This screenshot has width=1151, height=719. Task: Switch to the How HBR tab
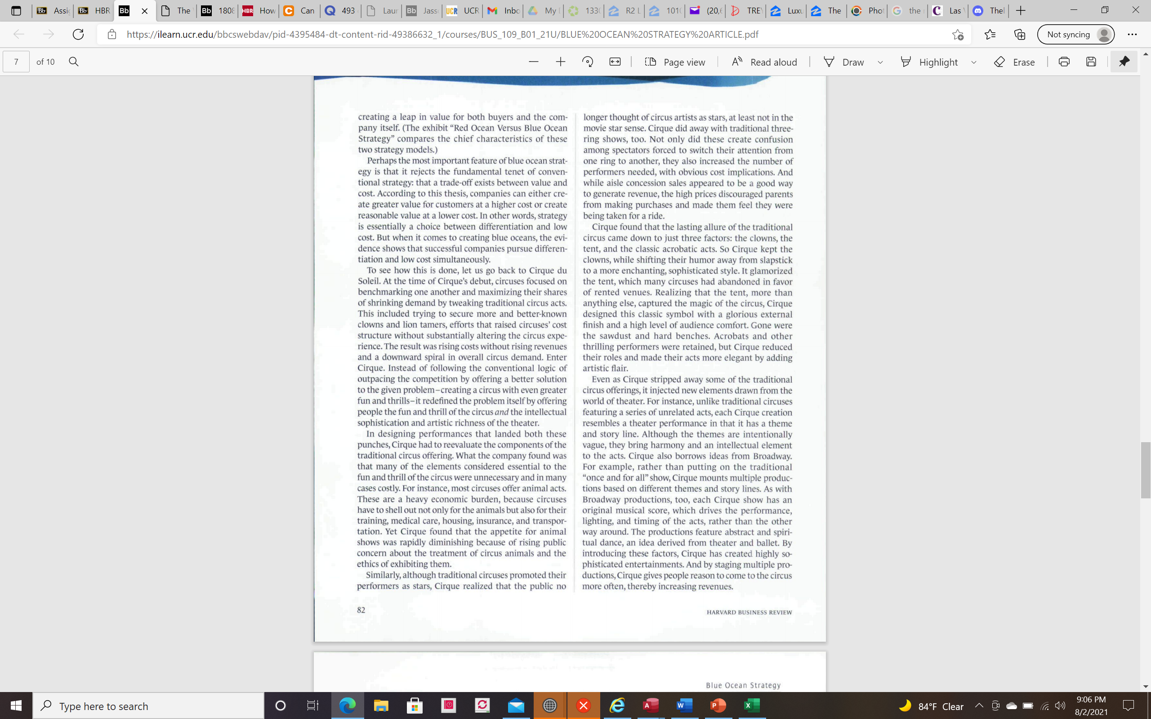[x=258, y=10]
